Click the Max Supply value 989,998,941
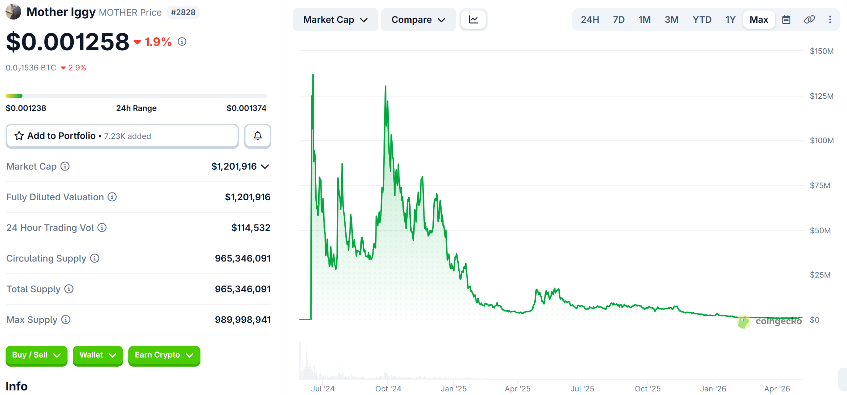The height and width of the screenshot is (395, 847). pos(243,320)
